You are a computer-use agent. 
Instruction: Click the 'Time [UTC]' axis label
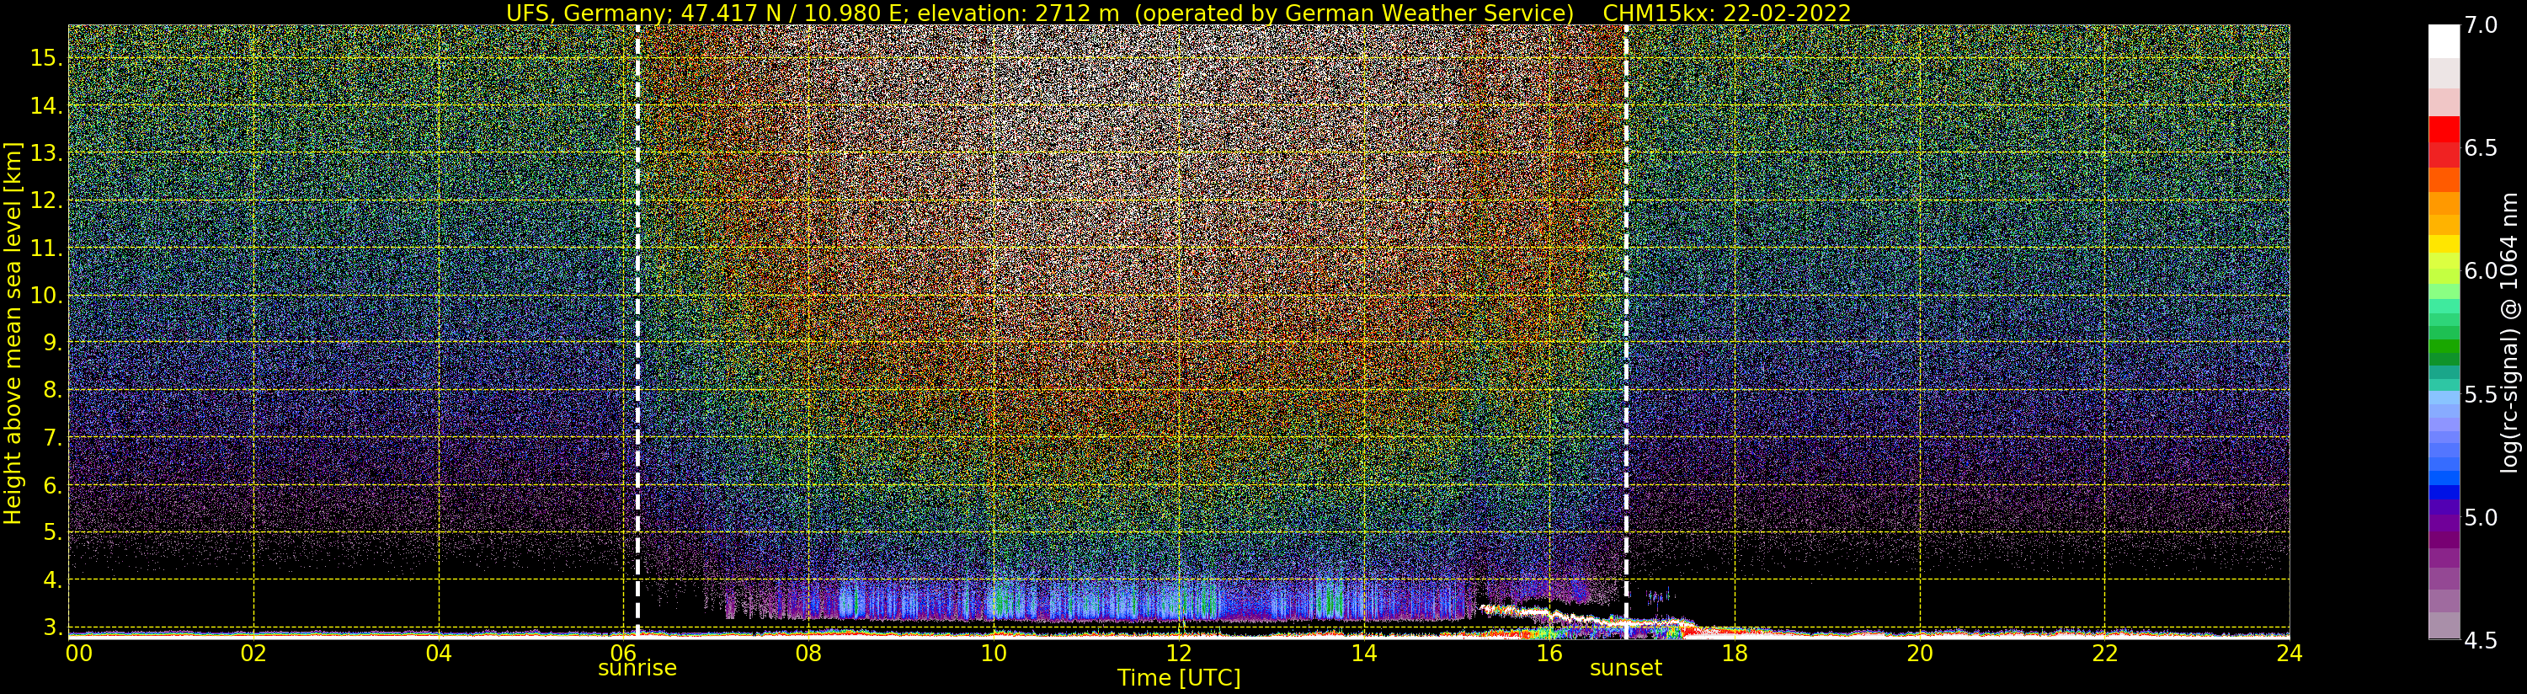pos(1179,678)
